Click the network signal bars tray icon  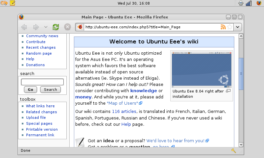pyautogui.click(x=249, y=3)
